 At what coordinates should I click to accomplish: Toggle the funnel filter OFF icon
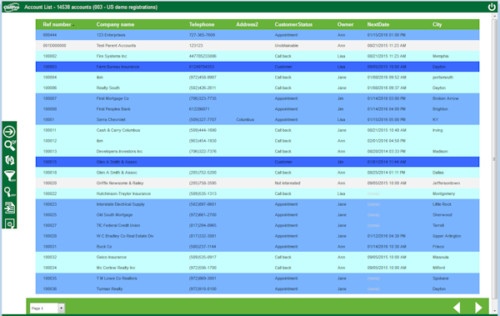tap(9, 176)
